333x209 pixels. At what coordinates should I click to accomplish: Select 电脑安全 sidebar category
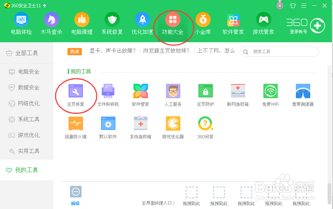pyautogui.click(x=27, y=71)
